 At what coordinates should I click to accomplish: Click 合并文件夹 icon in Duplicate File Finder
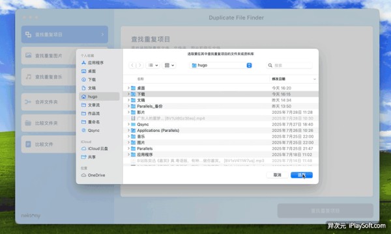[x=28, y=101]
